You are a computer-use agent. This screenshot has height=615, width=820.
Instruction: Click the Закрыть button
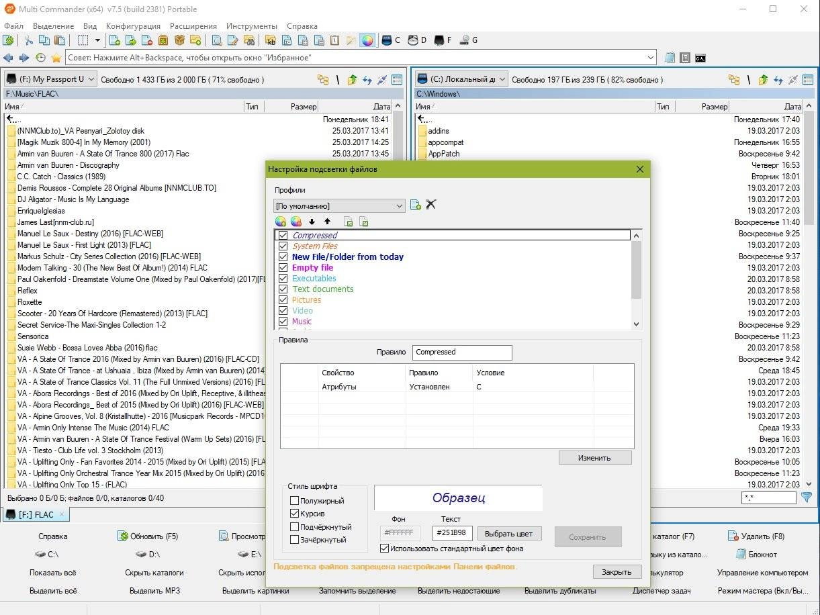(617, 572)
